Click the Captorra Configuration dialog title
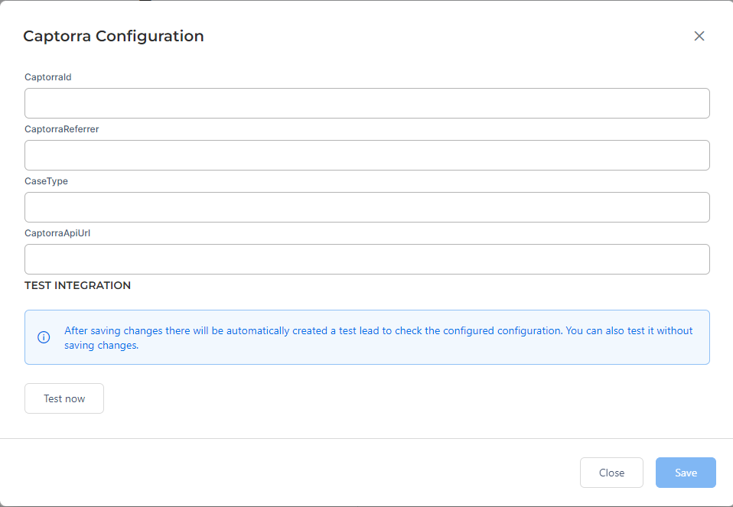Image resolution: width=733 pixels, height=507 pixels. pos(113,36)
